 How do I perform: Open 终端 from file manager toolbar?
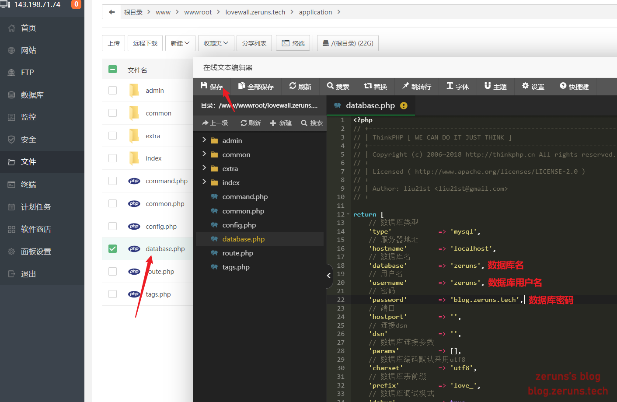point(293,43)
